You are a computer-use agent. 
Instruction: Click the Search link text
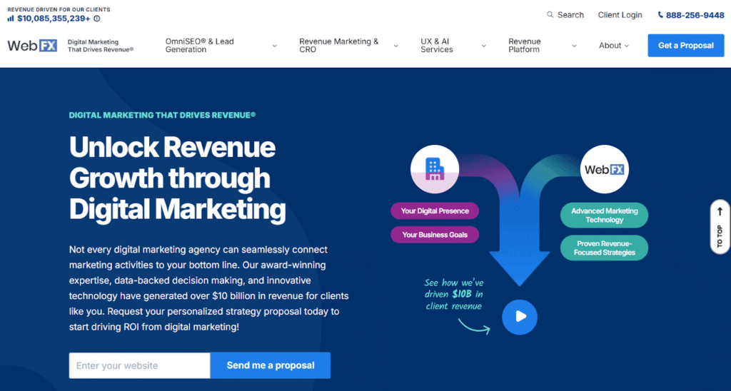570,15
